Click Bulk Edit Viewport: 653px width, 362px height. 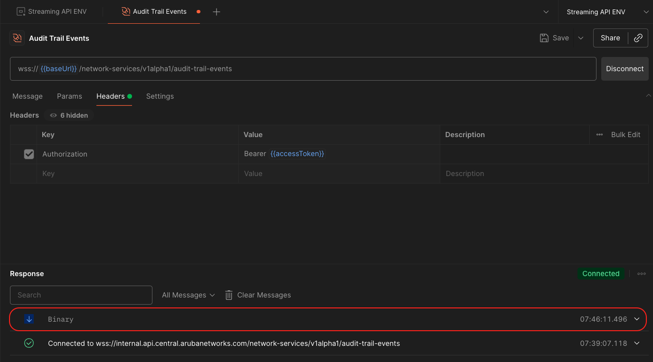pos(625,135)
